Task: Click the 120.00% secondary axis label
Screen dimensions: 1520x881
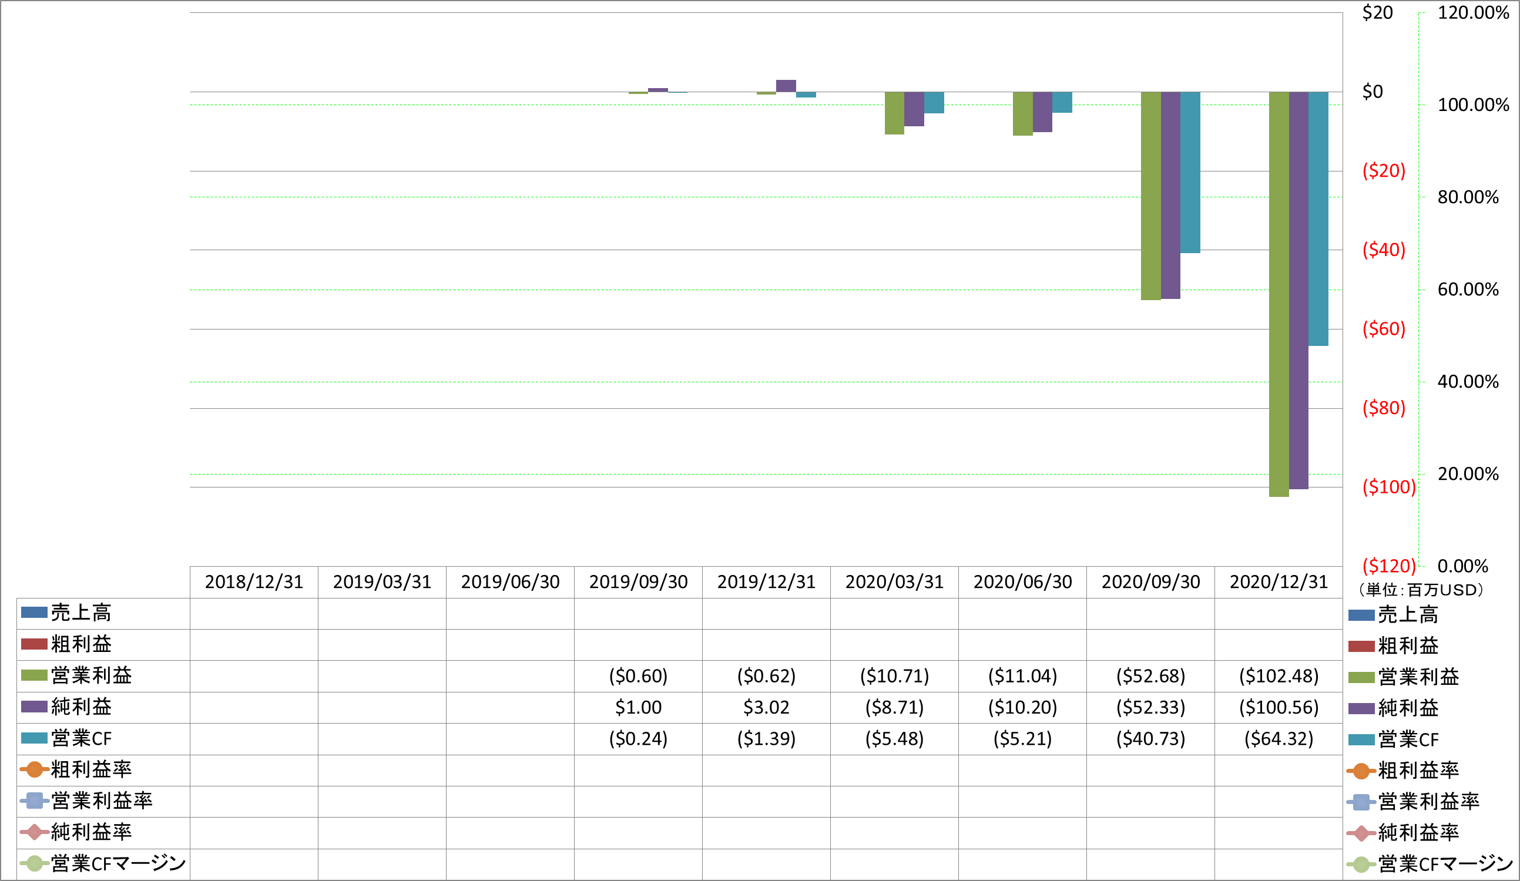Action: pos(1474,13)
